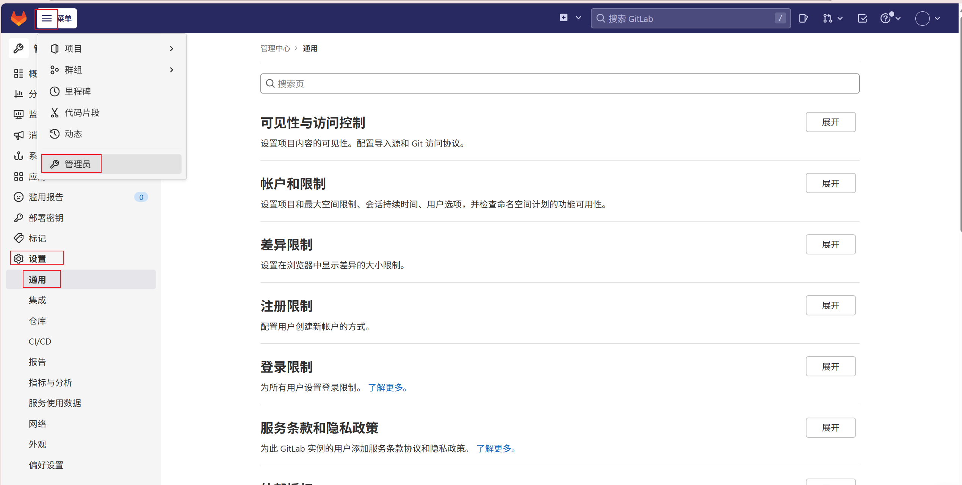Open CI/CD settings in the sidebar
962x485 pixels.
point(40,342)
